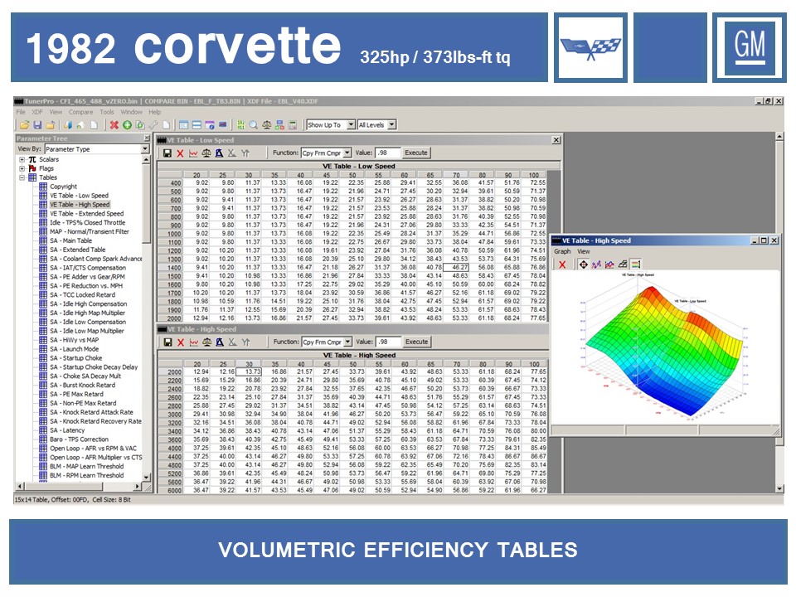Select Baro - TPS Correction tree item
796x597 pixels.
pyautogui.click(x=80, y=439)
